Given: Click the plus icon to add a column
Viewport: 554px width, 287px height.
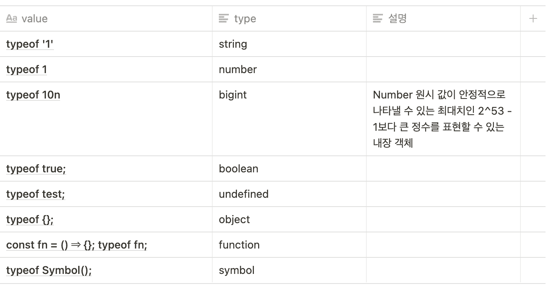Looking at the screenshot, I should click(533, 18).
